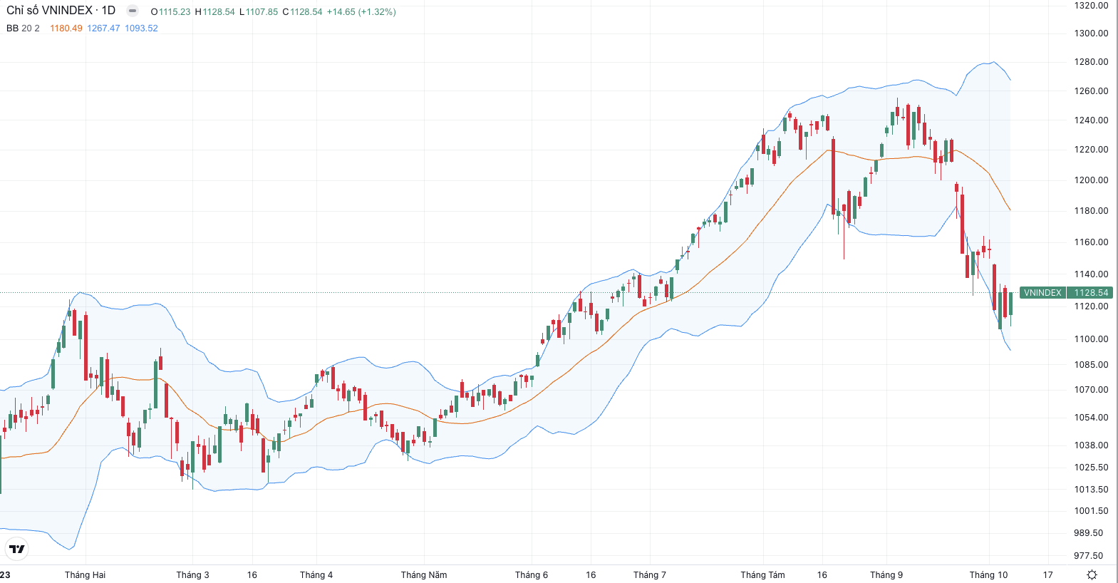Click the 1001.50 price scale label

point(1091,511)
